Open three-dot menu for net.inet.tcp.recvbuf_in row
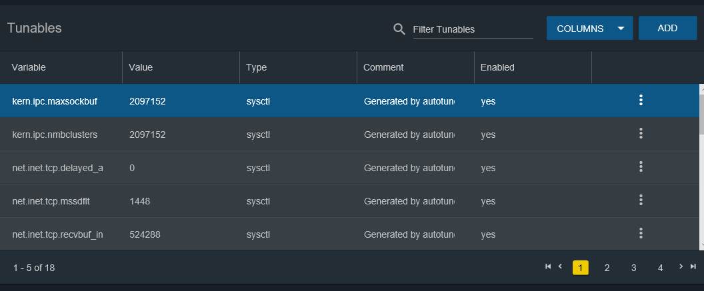Viewport: 704px width, 291px height. click(x=641, y=233)
